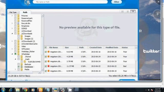Check the Recycle Bin checkbox
Screen dimensions: 164x92
(15, 23)
